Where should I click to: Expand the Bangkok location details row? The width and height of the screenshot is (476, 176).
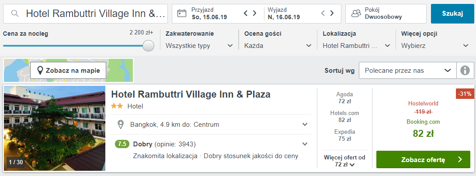(x=211, y=125)
